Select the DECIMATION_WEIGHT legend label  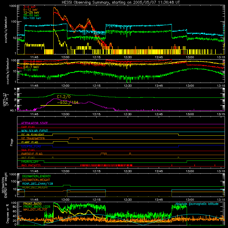point(36,180)
